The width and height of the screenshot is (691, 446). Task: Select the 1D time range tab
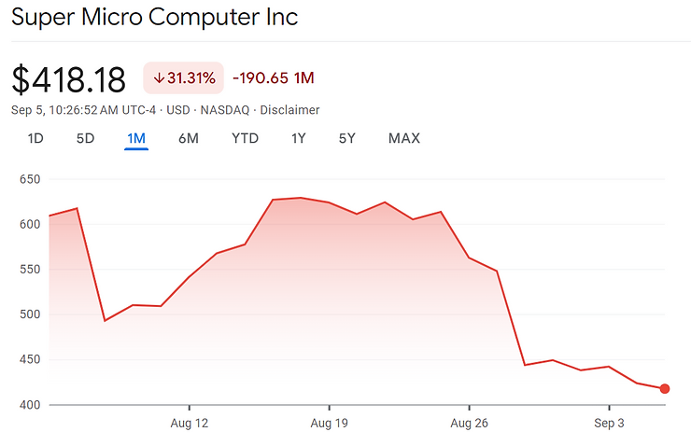pos(35,139)
